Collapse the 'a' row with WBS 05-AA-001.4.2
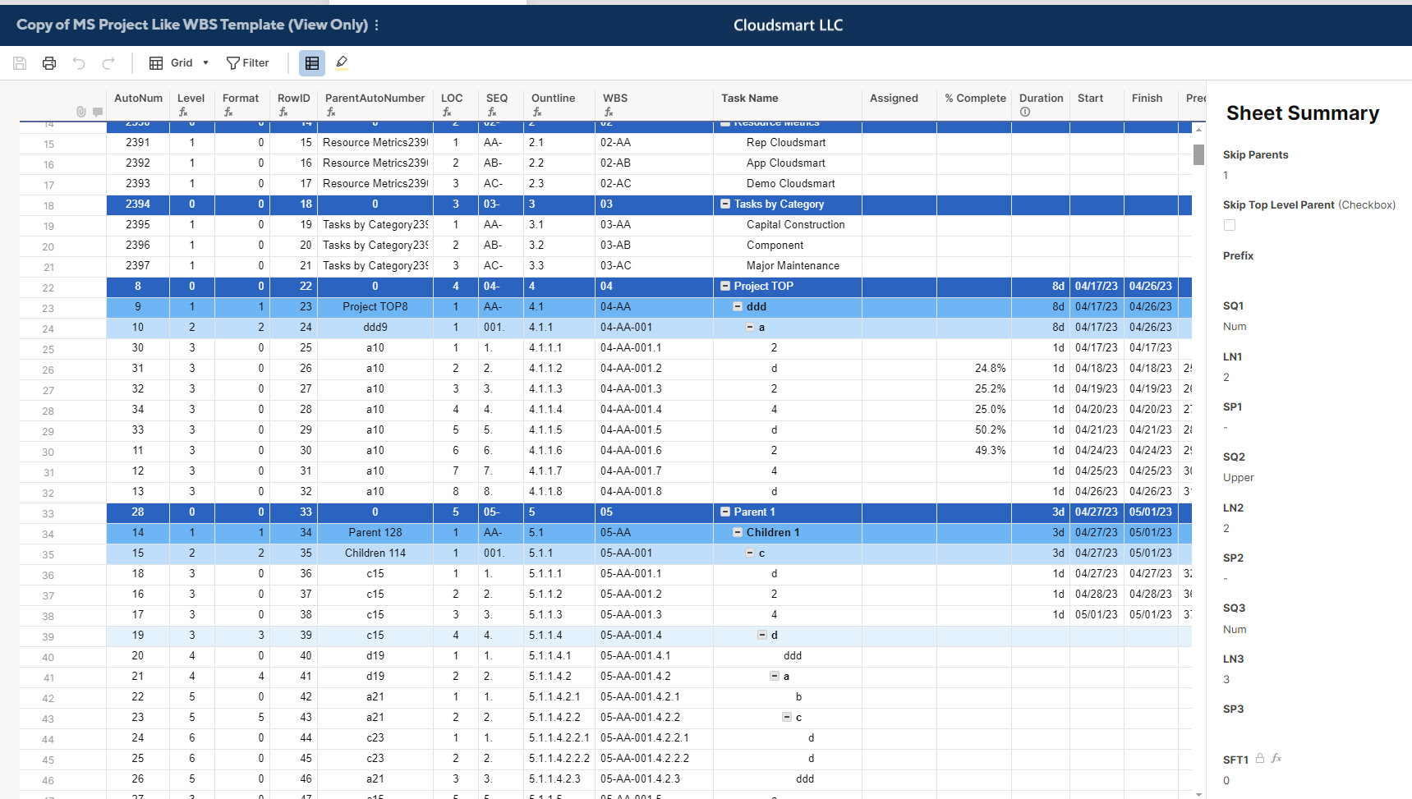The width and height of the screenshot is (1412, 799). tap(775, 676)
